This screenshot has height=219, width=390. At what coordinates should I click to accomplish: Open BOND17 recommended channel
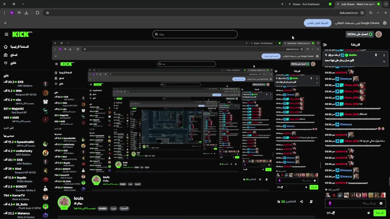(26, 188)
